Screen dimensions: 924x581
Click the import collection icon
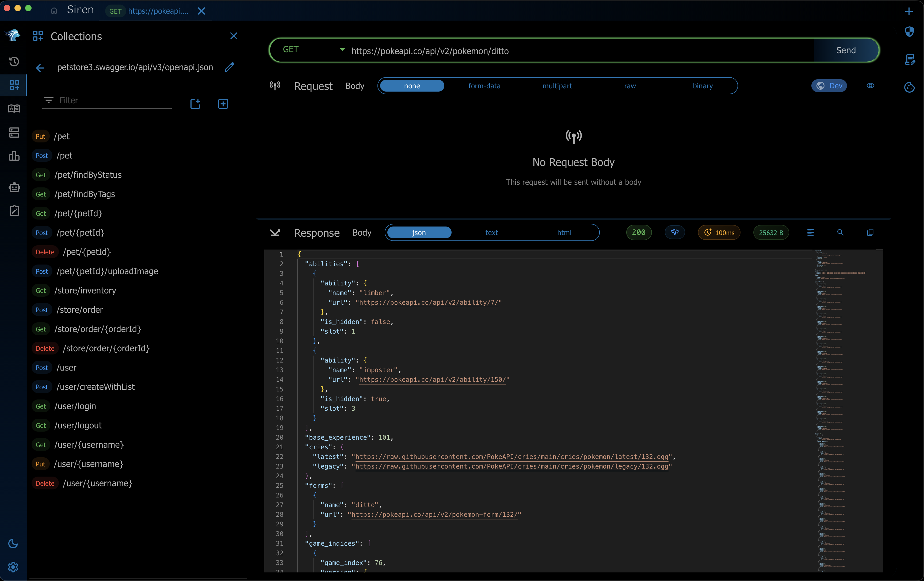pos(195,104)
